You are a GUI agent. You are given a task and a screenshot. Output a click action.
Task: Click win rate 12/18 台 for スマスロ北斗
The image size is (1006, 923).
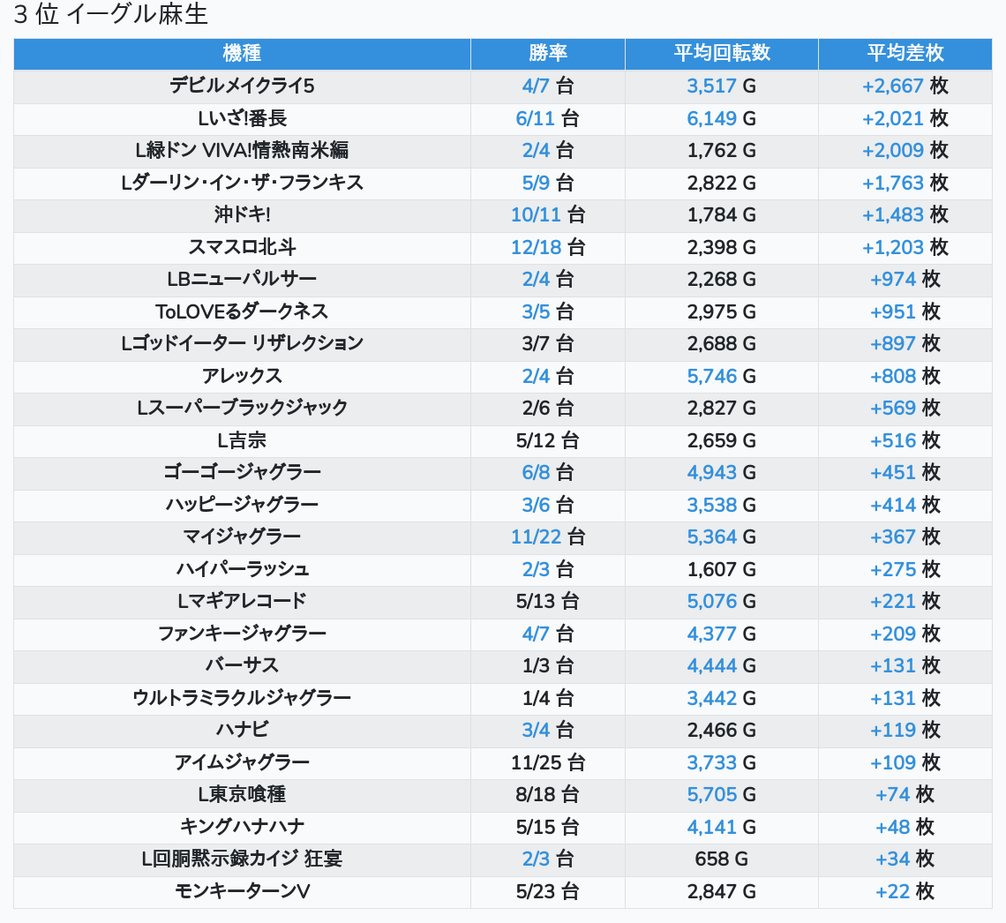[547, 247]
